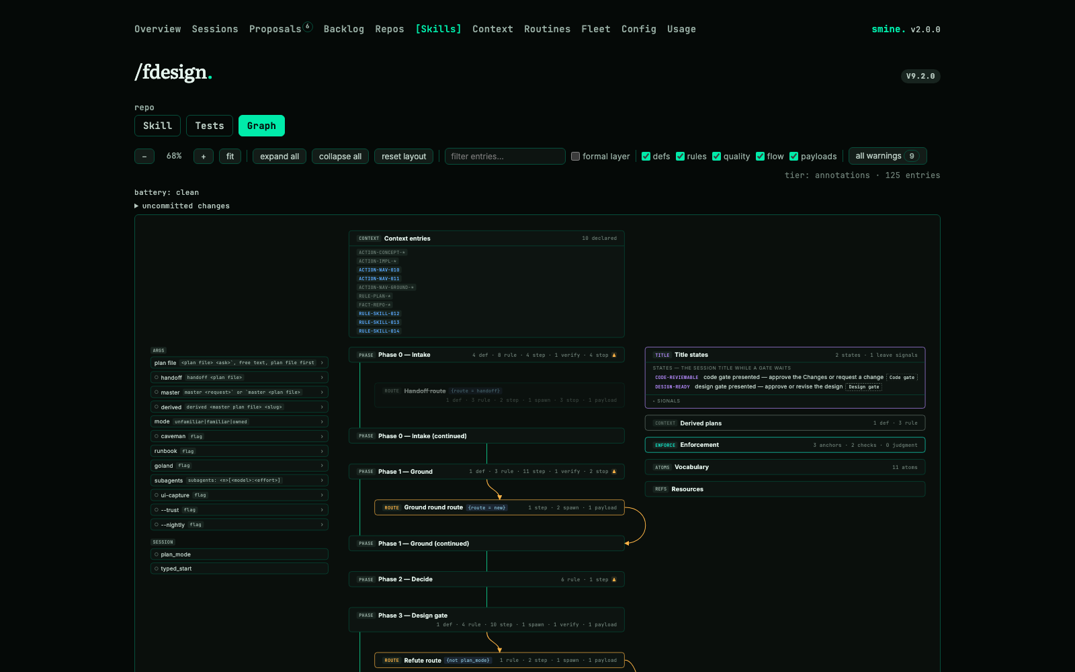The image size is (1075, 672).
Task: Click the Code gate tag in Title states
Action: [902, 378]
